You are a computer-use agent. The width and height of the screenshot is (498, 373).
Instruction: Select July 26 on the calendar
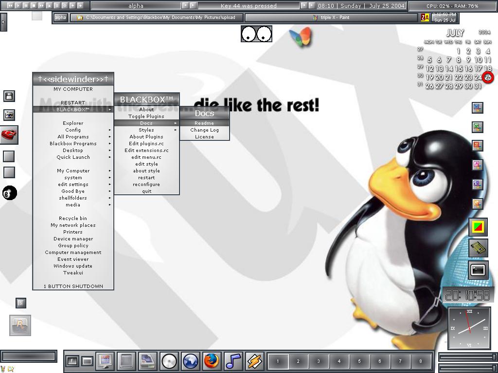coord(429,86)
